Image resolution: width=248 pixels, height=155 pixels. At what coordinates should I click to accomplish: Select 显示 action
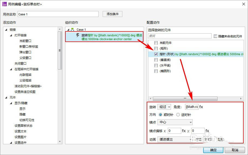(x=22, y=109)
